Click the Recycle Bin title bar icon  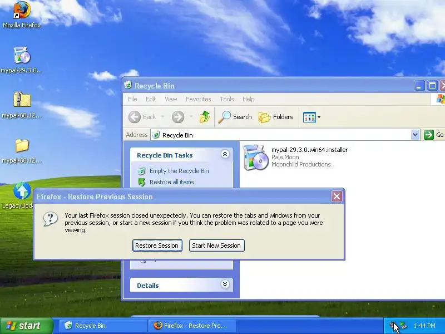(x=128, y=85)
